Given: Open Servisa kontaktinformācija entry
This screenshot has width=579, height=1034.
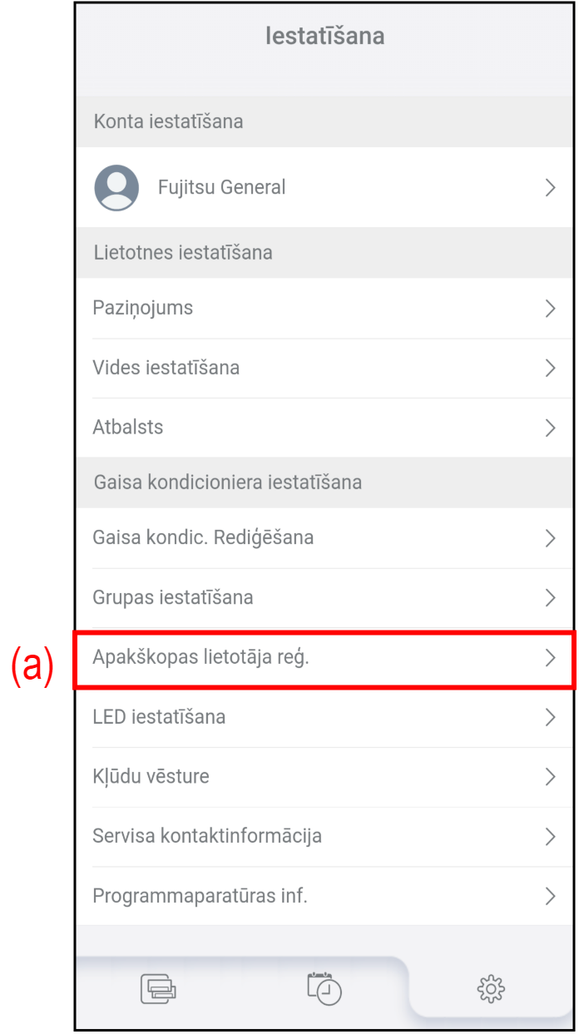Looking at the screenshot, I should click(x=324, y=836).
